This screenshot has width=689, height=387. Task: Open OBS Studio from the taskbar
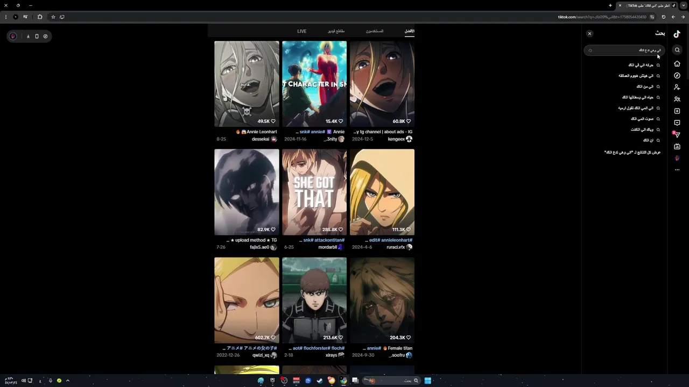click(x=284, y=381)
